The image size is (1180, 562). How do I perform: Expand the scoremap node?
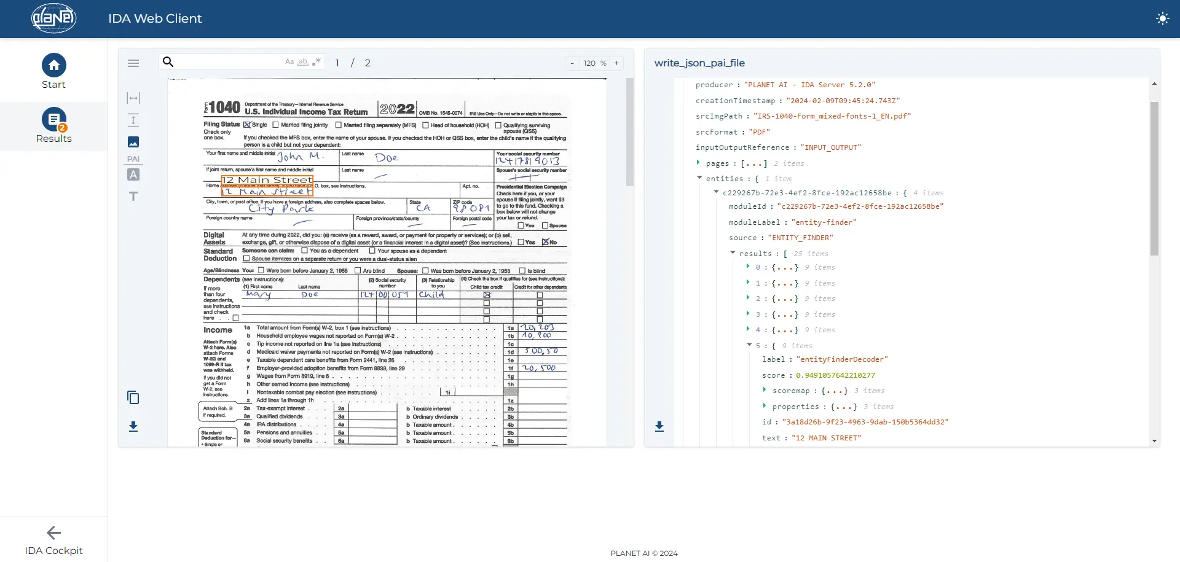pyautogui.click(x=765, y=390)
